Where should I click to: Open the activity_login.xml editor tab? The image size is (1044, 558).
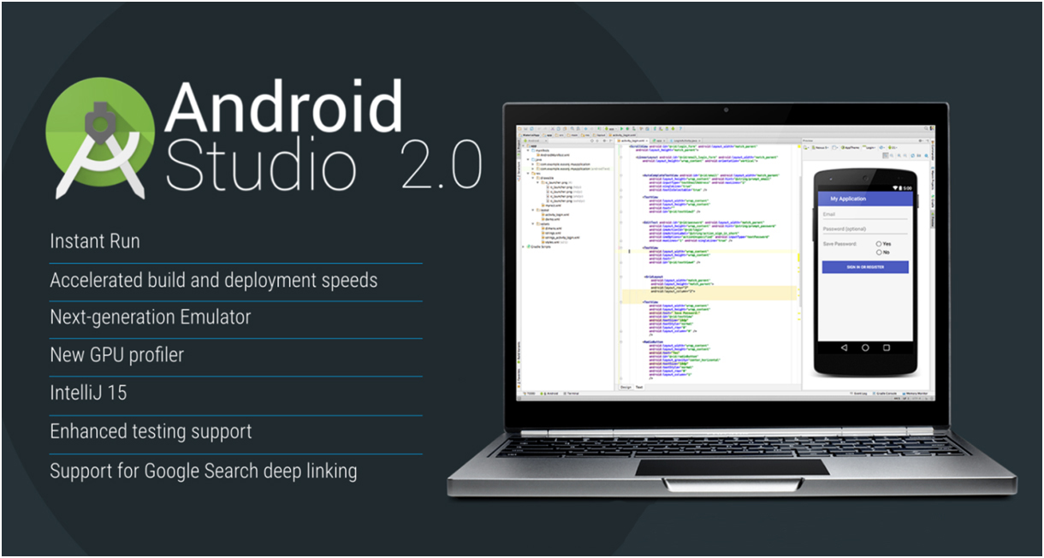tap(634, 140)
